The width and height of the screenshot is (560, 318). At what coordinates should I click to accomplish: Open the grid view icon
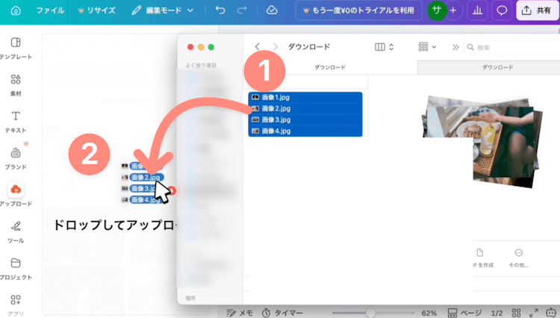pyautogui.click(x=516, y=313)
